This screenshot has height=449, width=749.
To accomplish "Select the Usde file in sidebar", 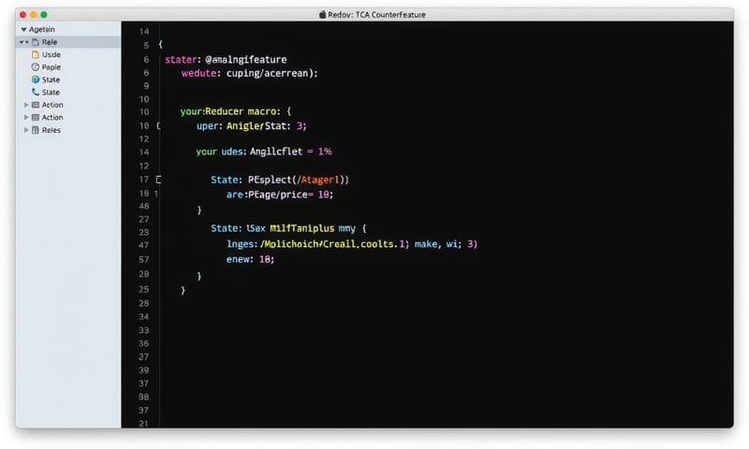I will [x=51, y=55].
